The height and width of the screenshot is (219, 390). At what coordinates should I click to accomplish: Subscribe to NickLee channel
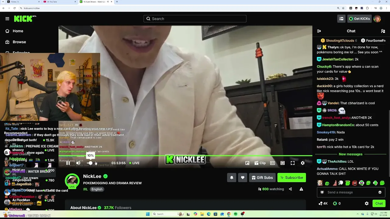click(x=292, y=178)
